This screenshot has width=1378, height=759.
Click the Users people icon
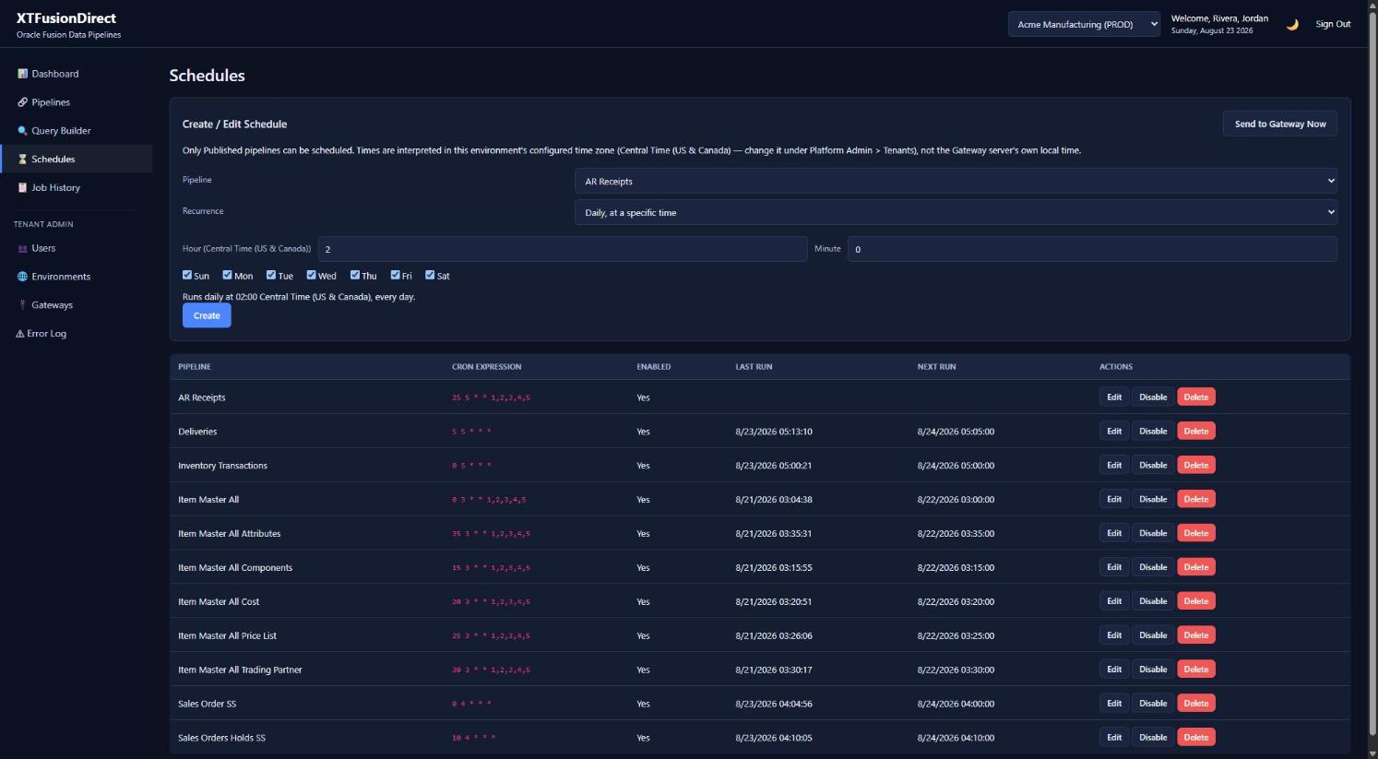coord(22,248)
